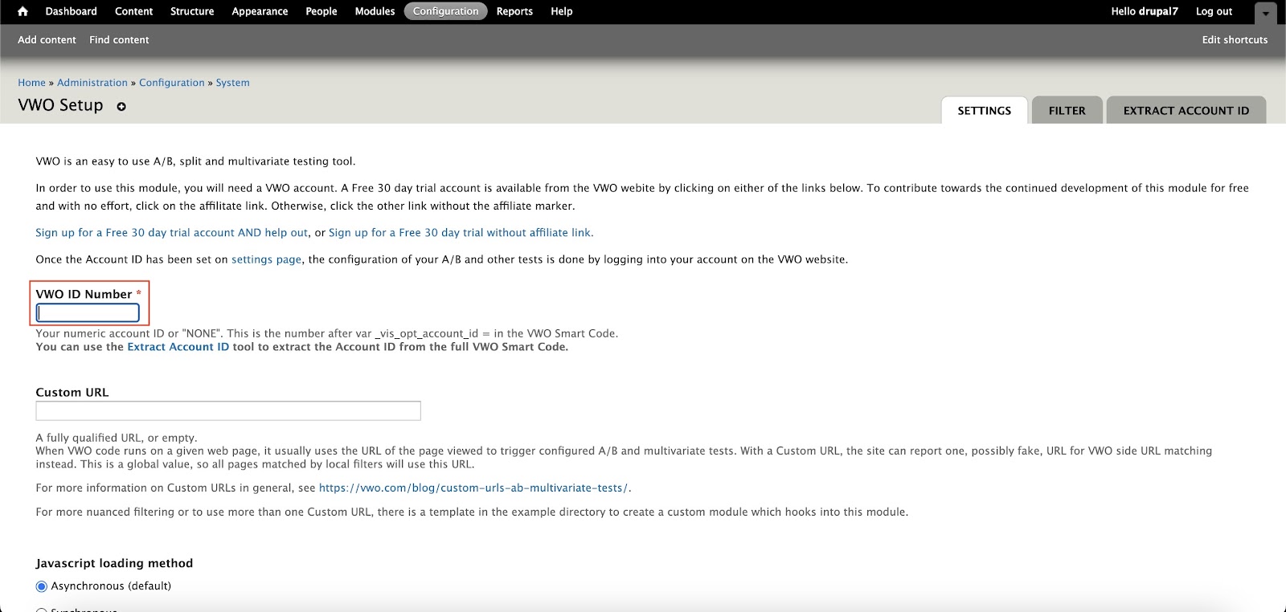Switch to the Filter tab
The image size is (1286, 612).
(1067, 111)
